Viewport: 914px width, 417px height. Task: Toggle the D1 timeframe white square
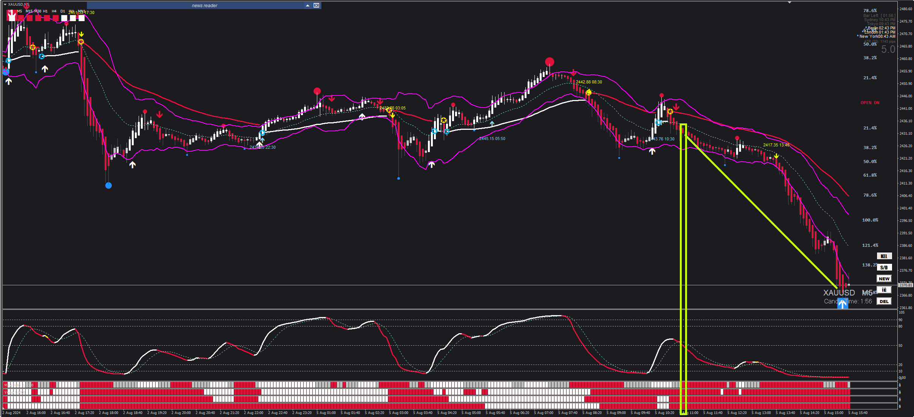pos(64,18)
